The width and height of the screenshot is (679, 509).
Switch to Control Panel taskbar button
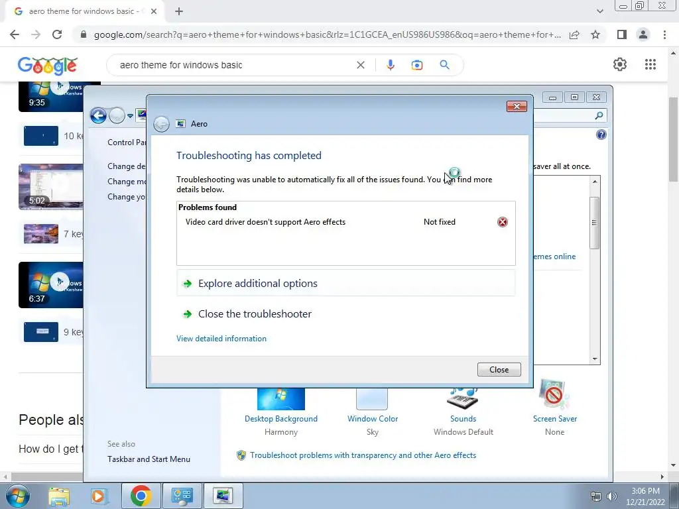point(182,496)
